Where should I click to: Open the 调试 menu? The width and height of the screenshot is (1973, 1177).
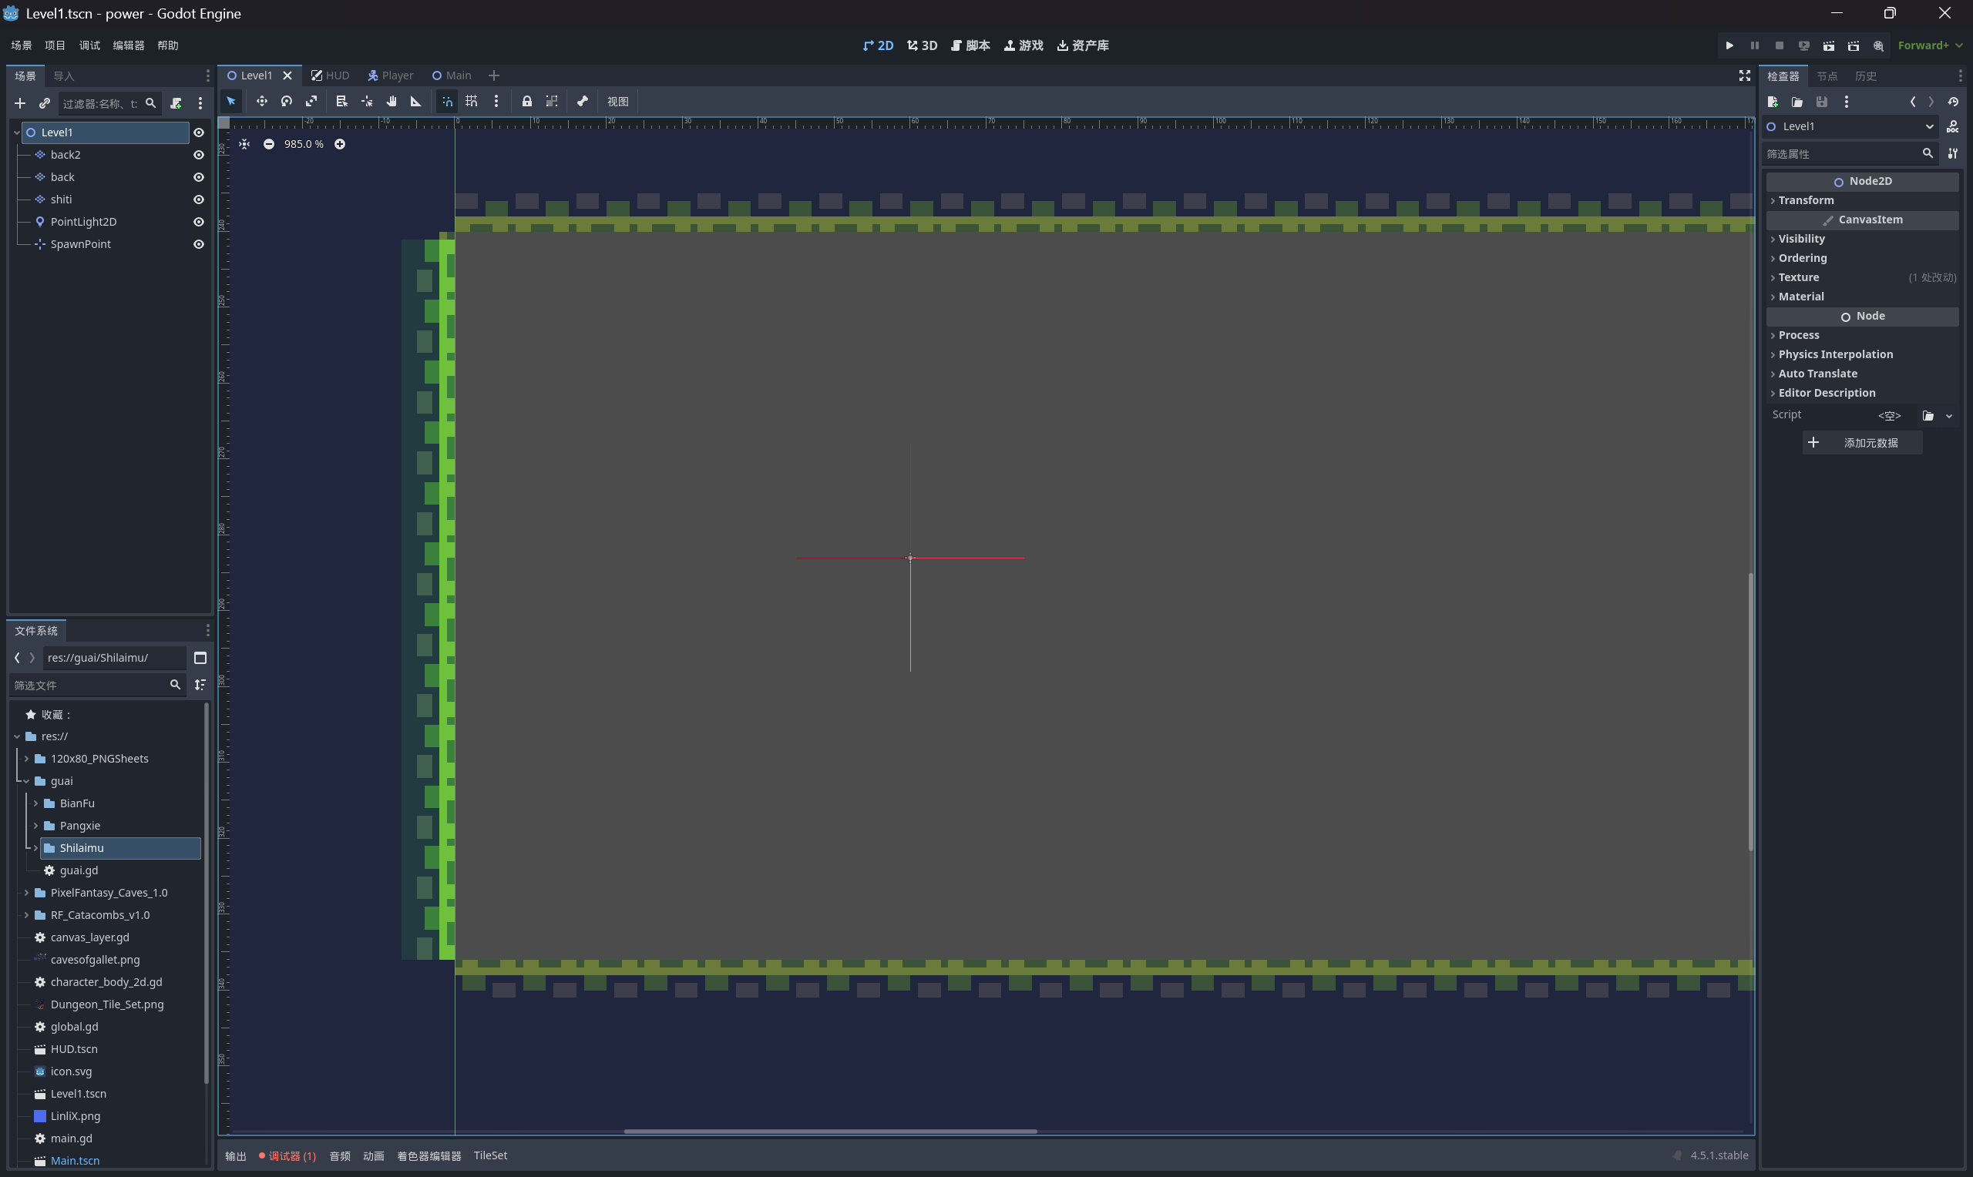coord(89,45)
